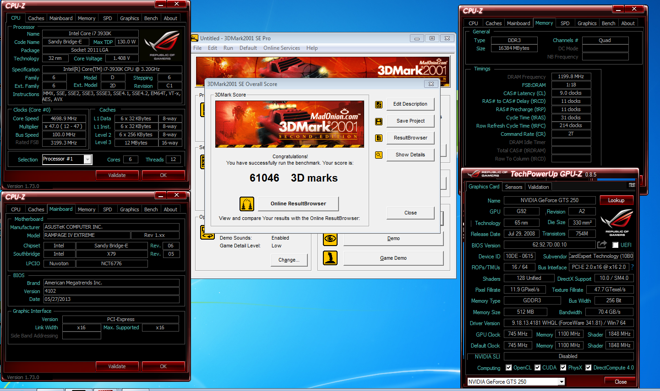The height and width of the screenshot is (391, 660).
Task: Open the Run menu in 3DMark2001
Action: point(228,48)
